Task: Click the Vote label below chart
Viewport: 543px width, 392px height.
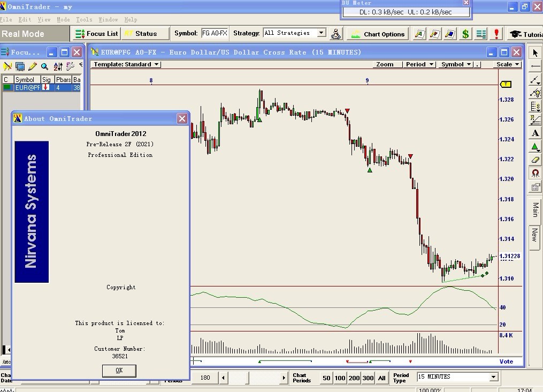Action: pyautogui.click(x=506, y=361)
